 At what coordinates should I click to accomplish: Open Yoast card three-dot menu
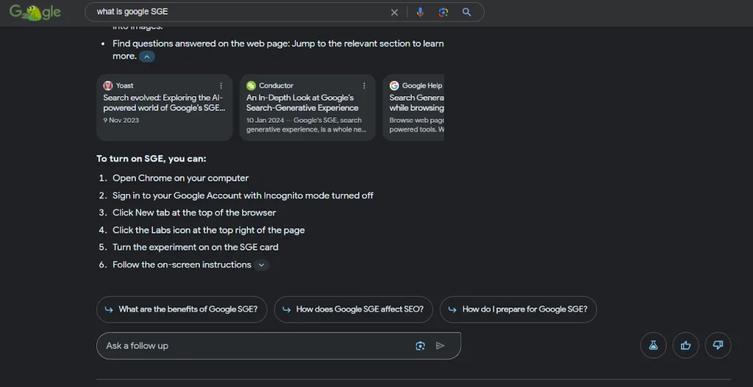tap(221, 86)
